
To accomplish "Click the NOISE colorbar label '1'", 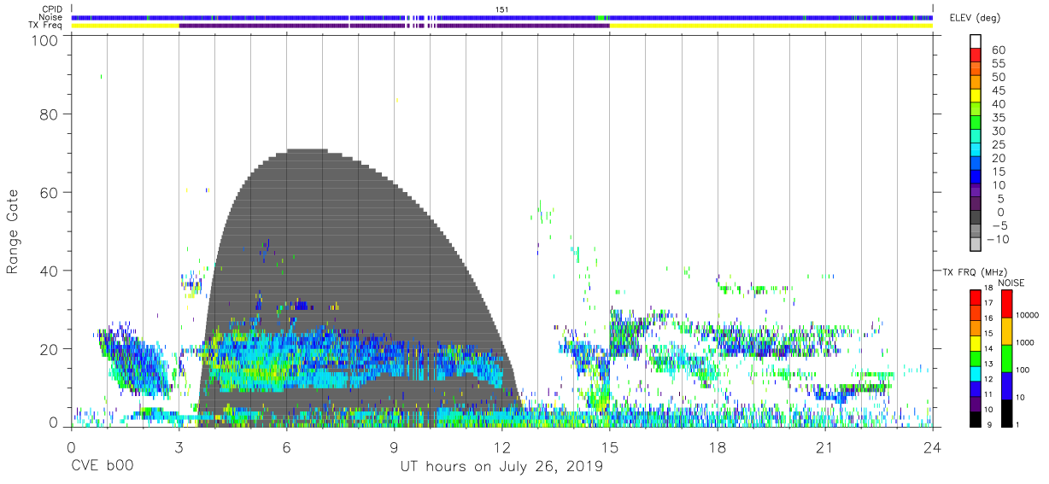I will pyautogui.click(x=1019, y=424).
